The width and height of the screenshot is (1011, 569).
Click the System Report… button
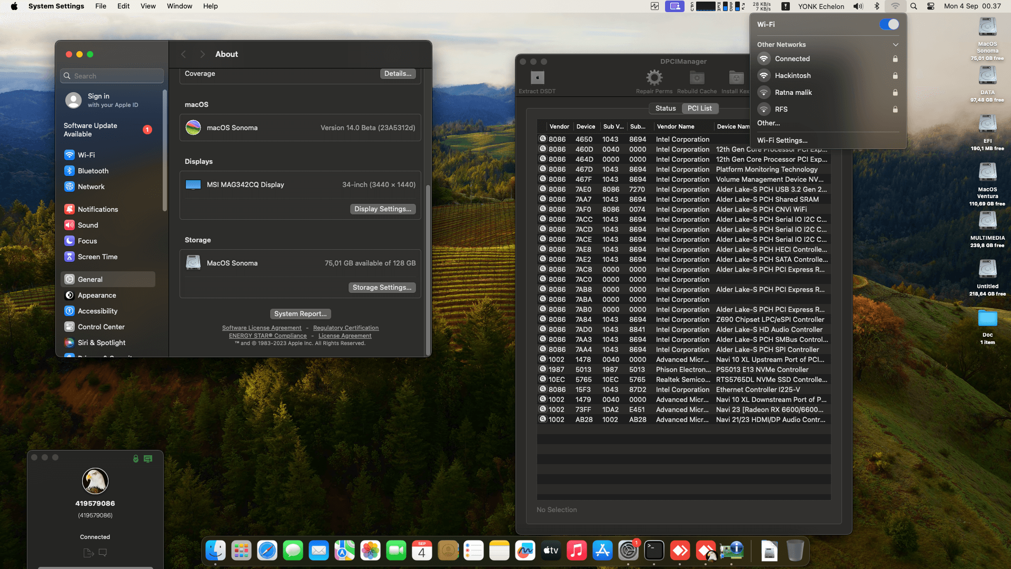point(300,314)
